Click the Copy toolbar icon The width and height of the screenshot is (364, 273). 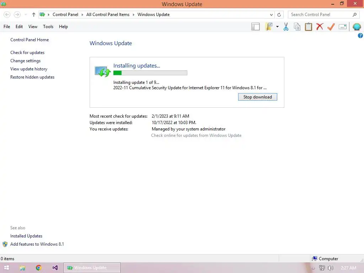pyautogui.click(x=297, y=27)
